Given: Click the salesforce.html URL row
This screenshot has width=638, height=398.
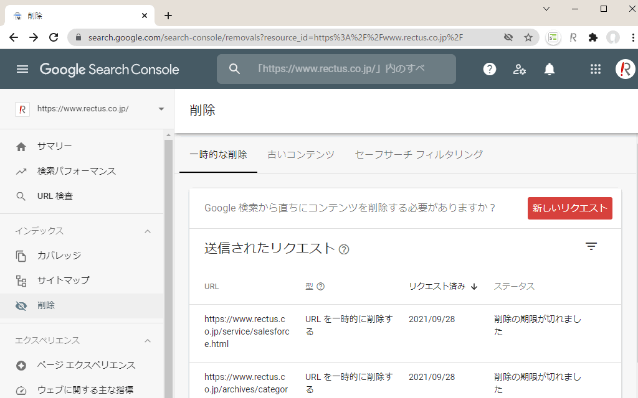Looking at the screenshot, I should tap(405, 332).
